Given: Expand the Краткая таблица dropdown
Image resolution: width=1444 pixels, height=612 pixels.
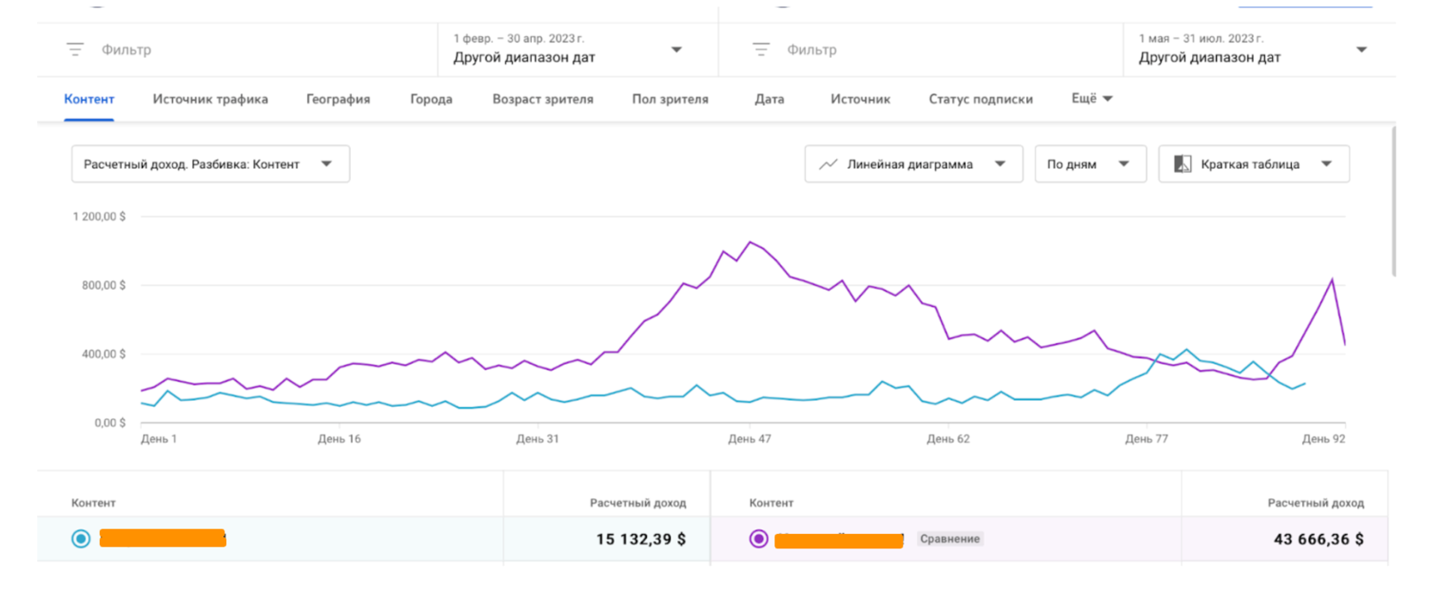Looking at the screenshot, I should (1254, 164).
